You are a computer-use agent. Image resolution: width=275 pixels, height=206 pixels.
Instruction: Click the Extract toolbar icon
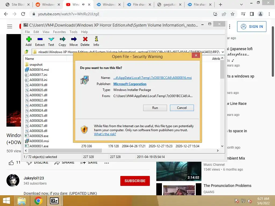tap(40, 41)
